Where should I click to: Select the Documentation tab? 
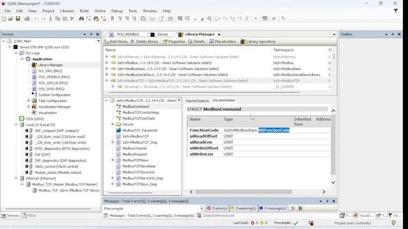[x=224, y=101]
